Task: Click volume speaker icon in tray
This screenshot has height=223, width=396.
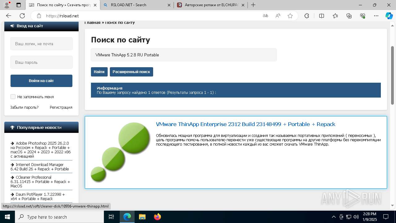Action: pyautogui.click(x=356, y=217)
